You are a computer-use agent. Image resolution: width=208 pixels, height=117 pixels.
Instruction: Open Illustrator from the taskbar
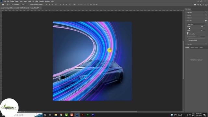[x=82, y=115]
